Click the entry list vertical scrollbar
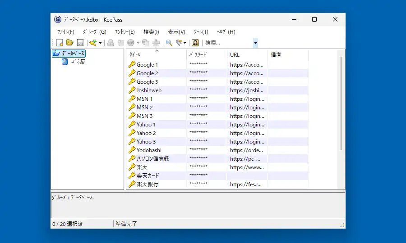406x243 pixels. 341,103
